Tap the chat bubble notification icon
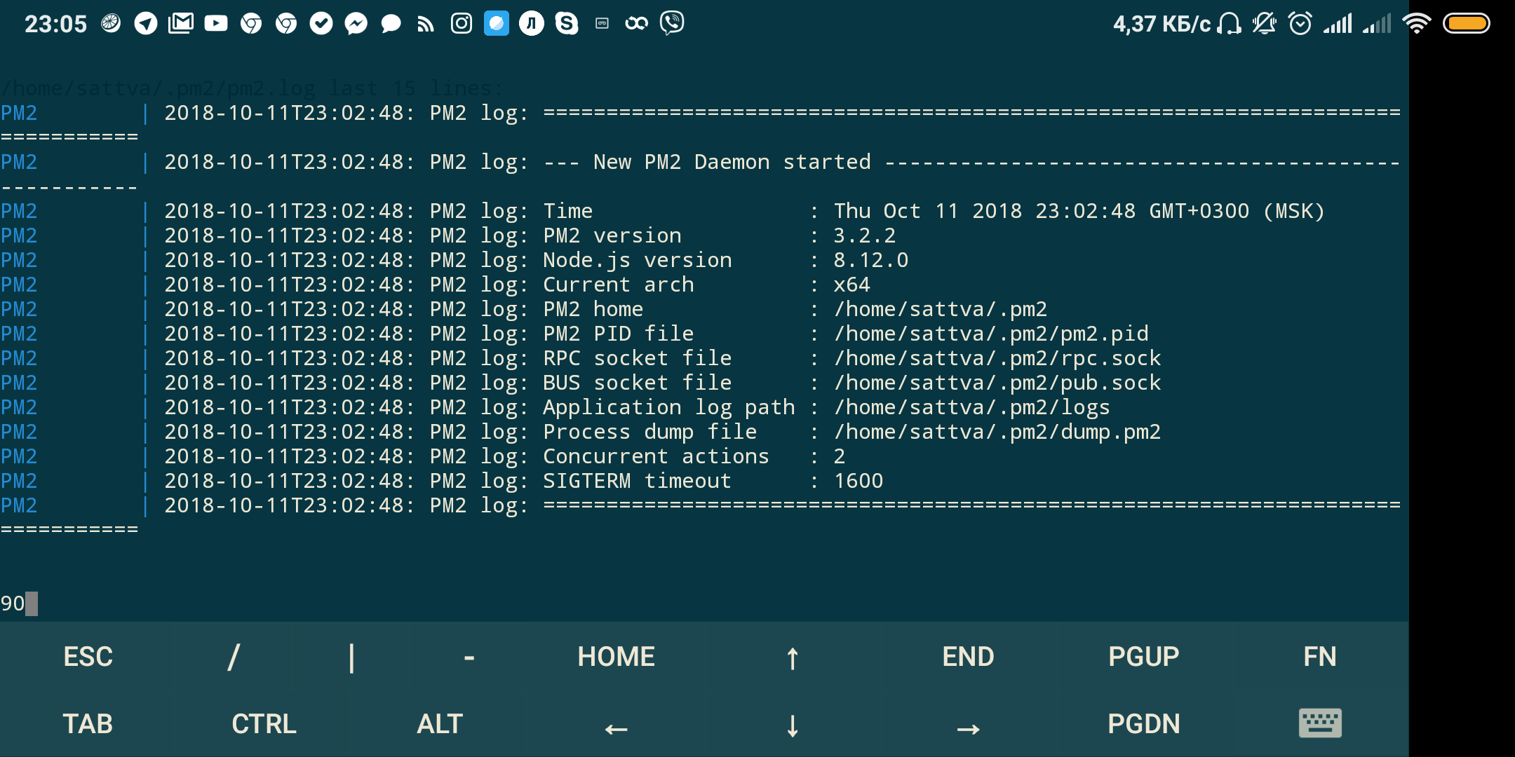 pos(391,24)
